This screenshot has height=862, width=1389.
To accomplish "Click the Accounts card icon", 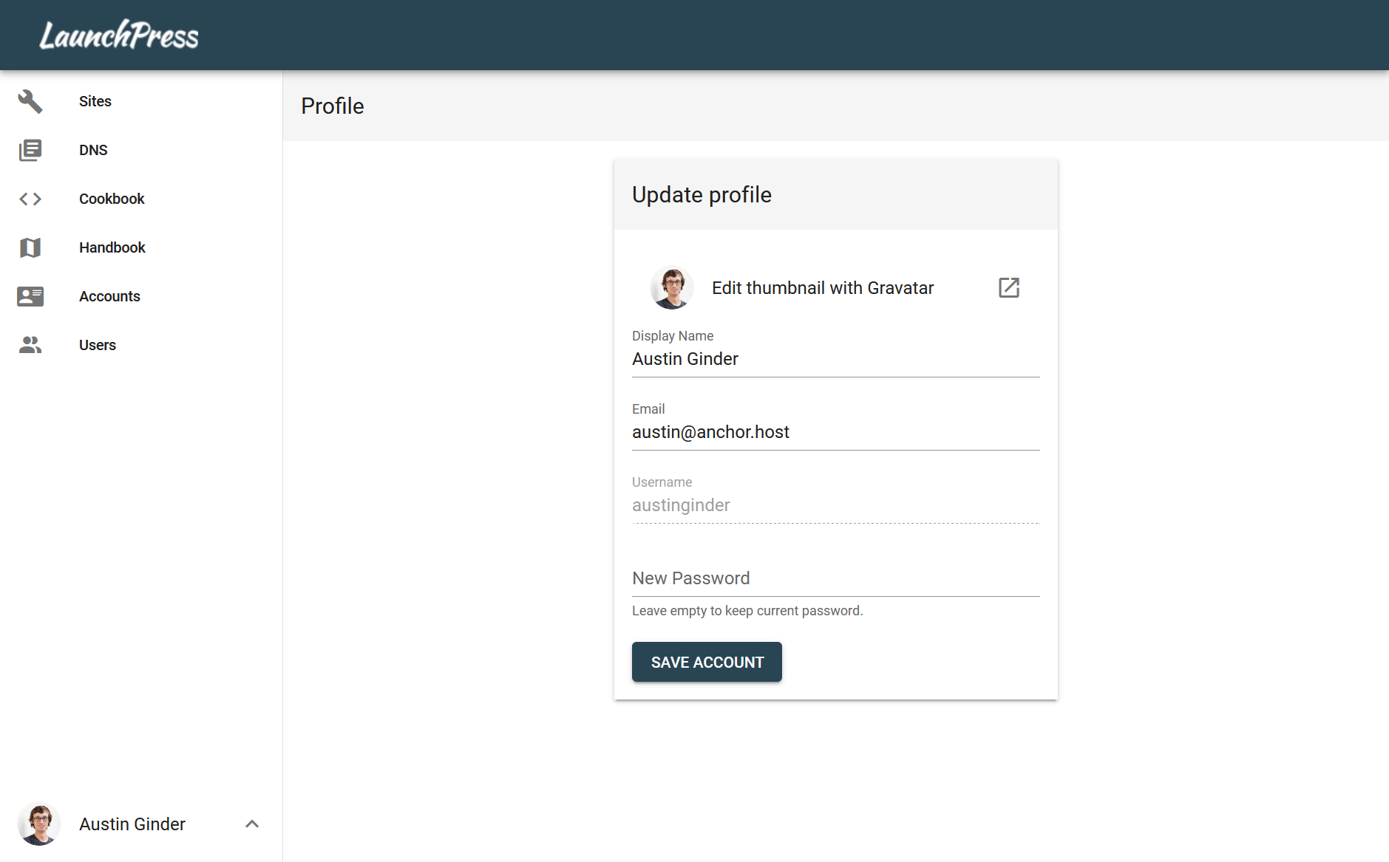I will pyautogui.click(x=30, y=296).
